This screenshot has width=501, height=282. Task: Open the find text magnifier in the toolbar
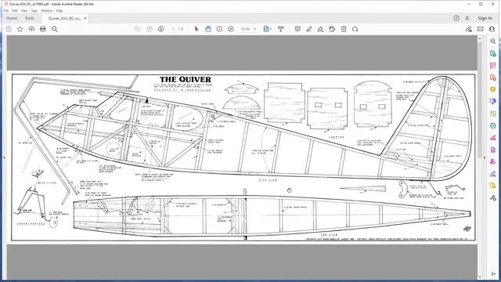click(55, 29)
